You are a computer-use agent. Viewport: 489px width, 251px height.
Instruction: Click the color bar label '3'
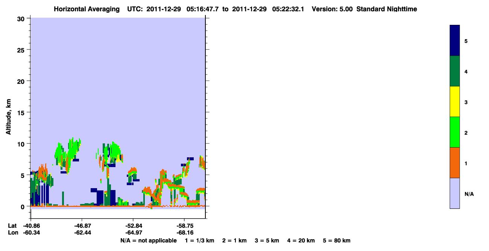pos(466,102)
